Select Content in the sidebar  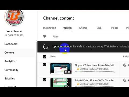pos(9,53)
